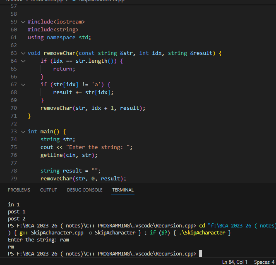Click 'result += str[idx];' statement

83,92
